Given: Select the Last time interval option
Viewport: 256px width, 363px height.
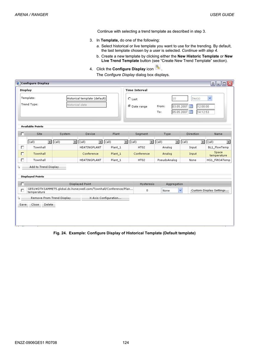Looking at the screenshot, I should 129,99.
